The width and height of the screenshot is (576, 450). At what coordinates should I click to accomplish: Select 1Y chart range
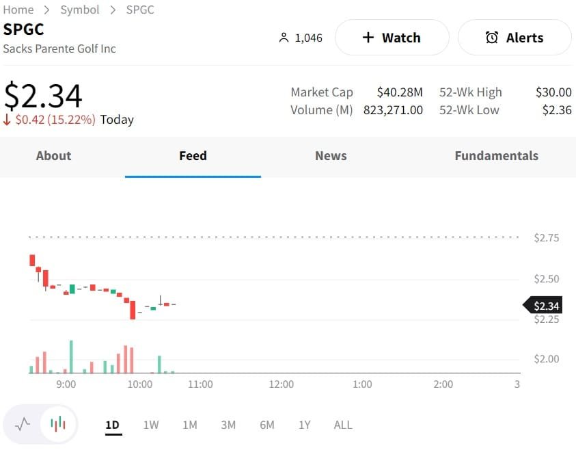[305, 425]
